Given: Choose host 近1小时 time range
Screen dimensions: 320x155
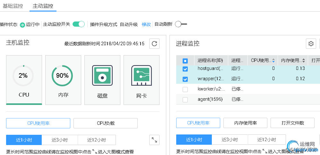Looking at the screenshot, I should coord(24,140).
